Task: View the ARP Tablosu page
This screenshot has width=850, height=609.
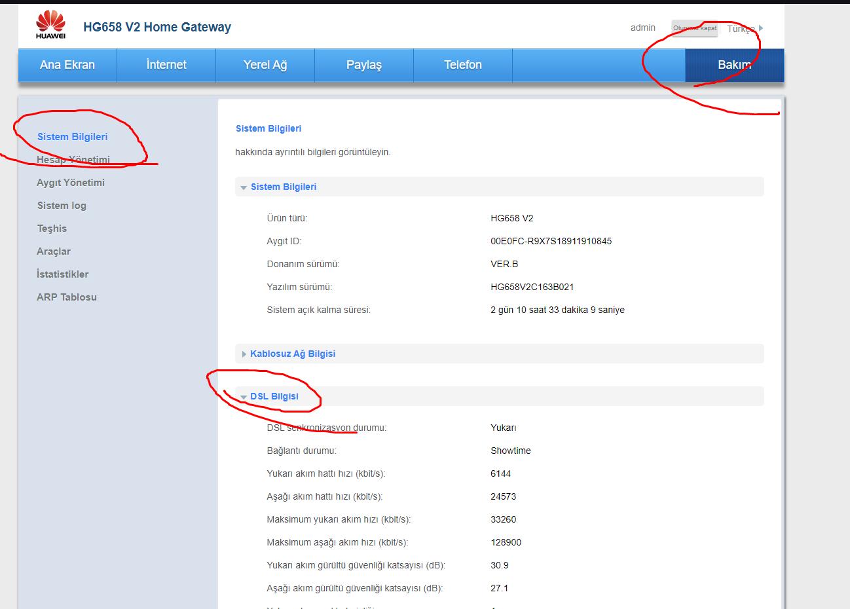Action: point(67,297)
